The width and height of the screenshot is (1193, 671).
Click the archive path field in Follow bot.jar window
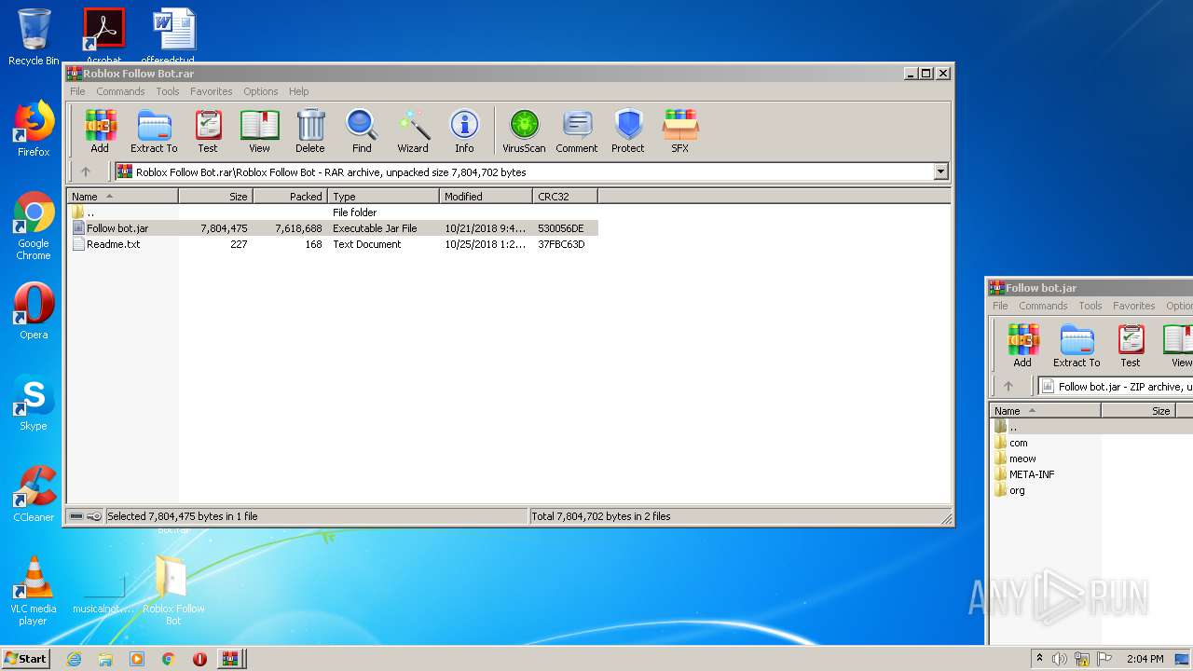click(x=1115, y=386)
